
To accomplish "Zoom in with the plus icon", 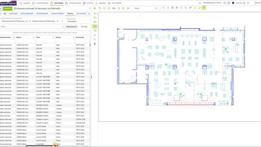I will click(119, 8).
